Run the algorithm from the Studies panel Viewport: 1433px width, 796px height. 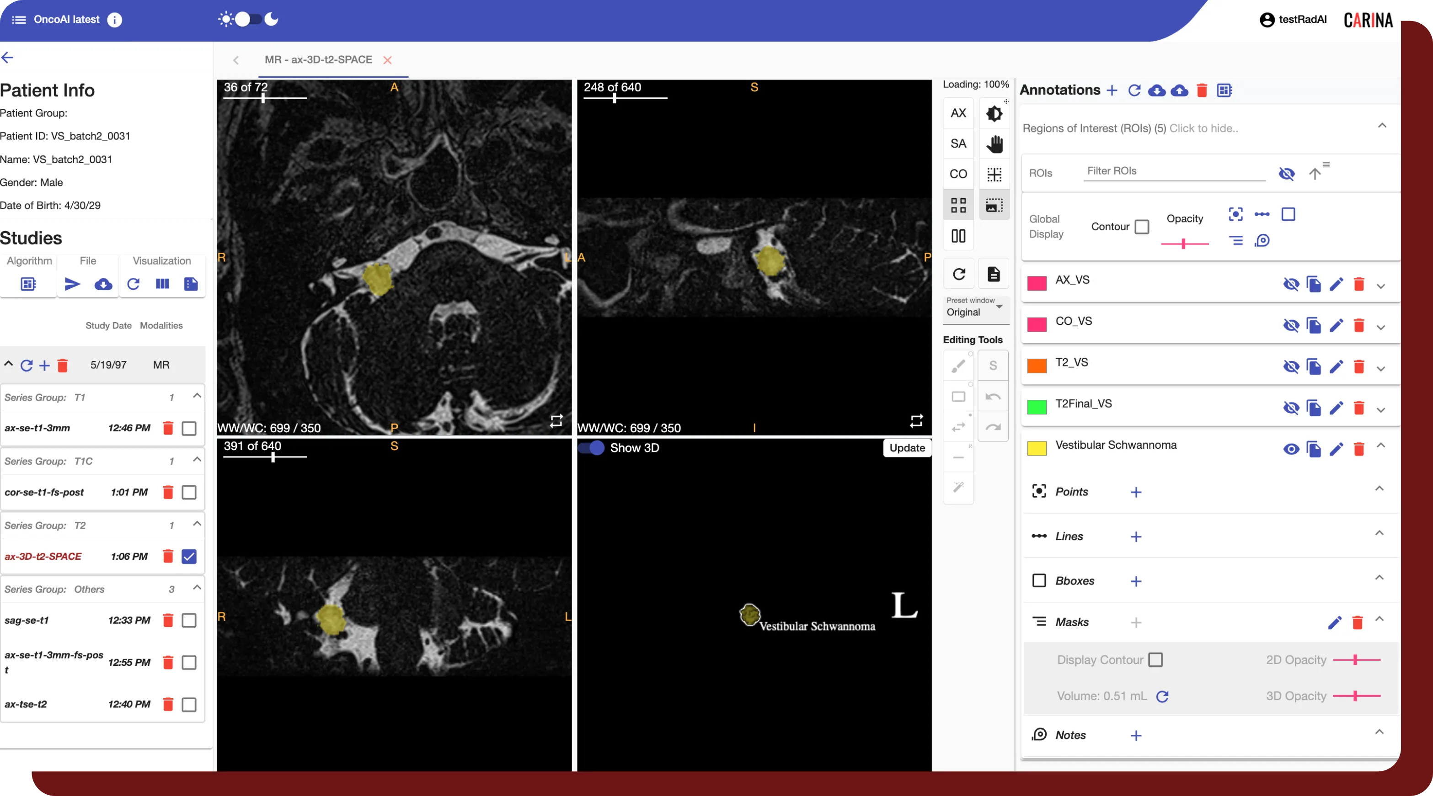[x=28, y=284]
